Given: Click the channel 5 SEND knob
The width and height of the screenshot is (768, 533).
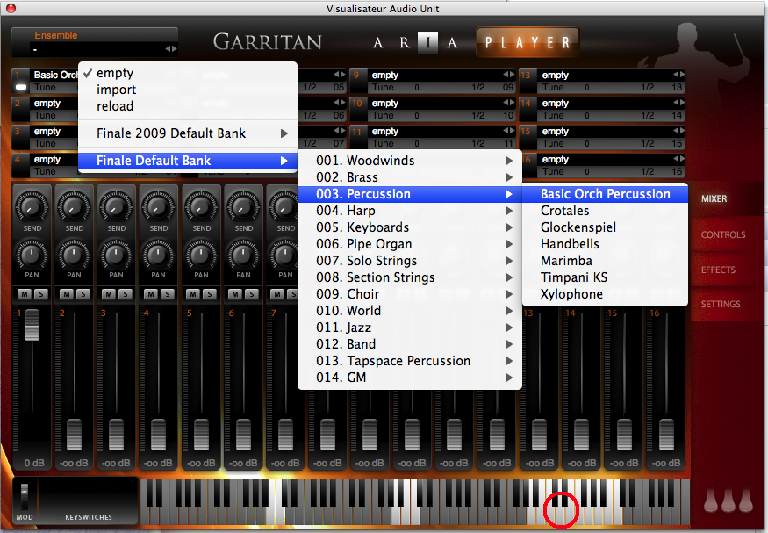Looking at the screenshot, I should tap(201, 208).
